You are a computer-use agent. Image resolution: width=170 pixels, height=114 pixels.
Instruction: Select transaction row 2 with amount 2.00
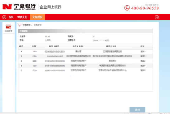click(x=85, y=56)
